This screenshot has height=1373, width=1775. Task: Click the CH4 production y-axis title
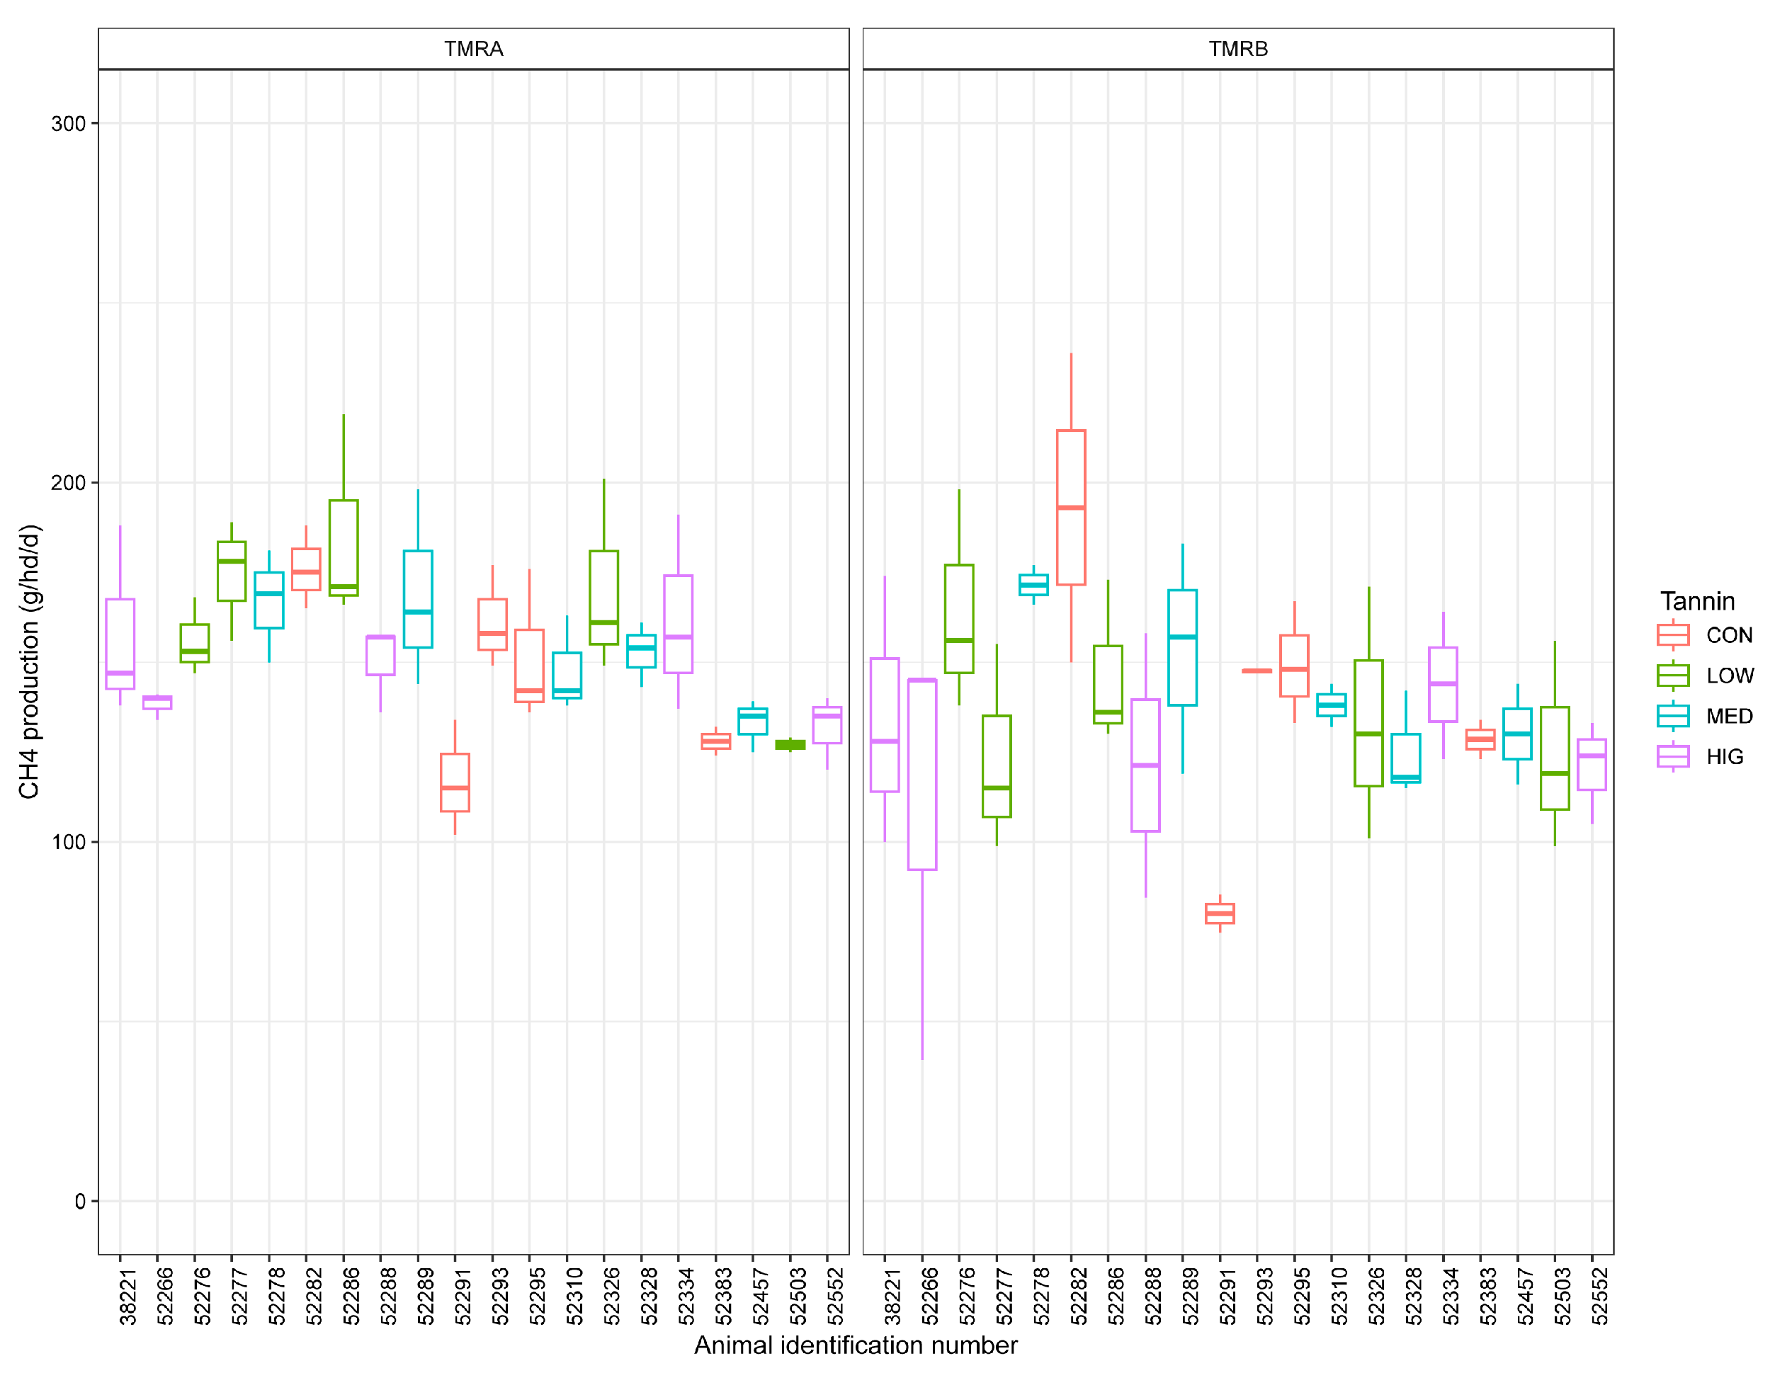(29, 661)
